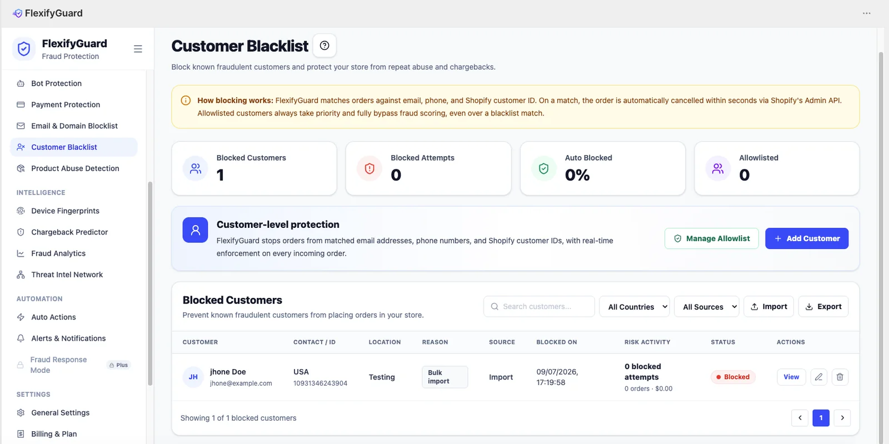
Task: Focus the Search customers field
Action: [x=539, y=307]
